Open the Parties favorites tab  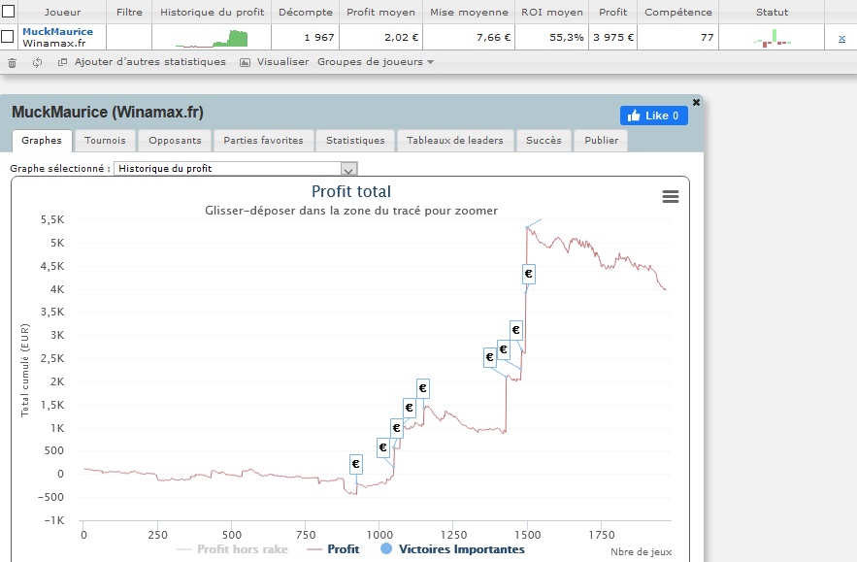pos(263,141)
